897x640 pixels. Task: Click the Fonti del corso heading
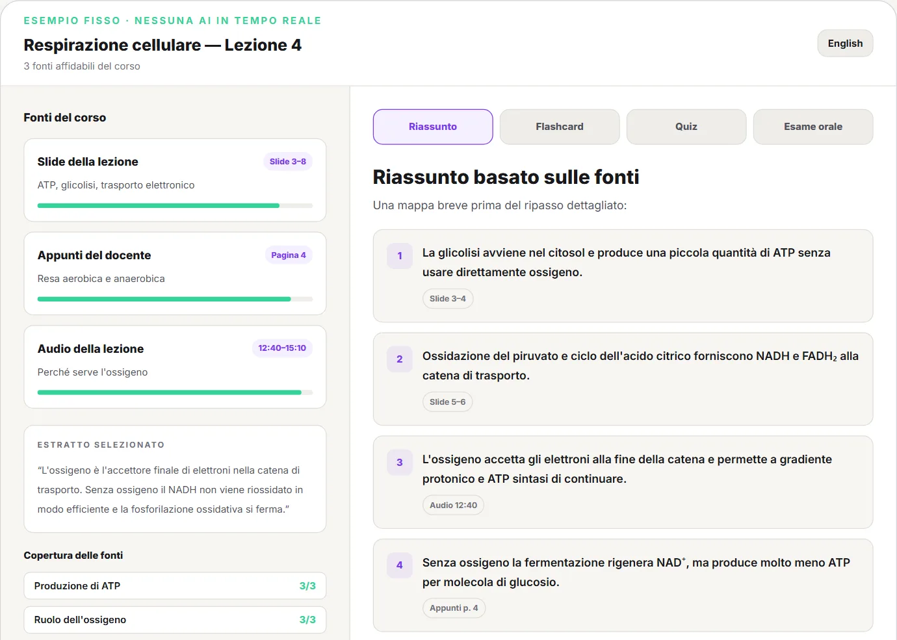click(x=65, y=118)
